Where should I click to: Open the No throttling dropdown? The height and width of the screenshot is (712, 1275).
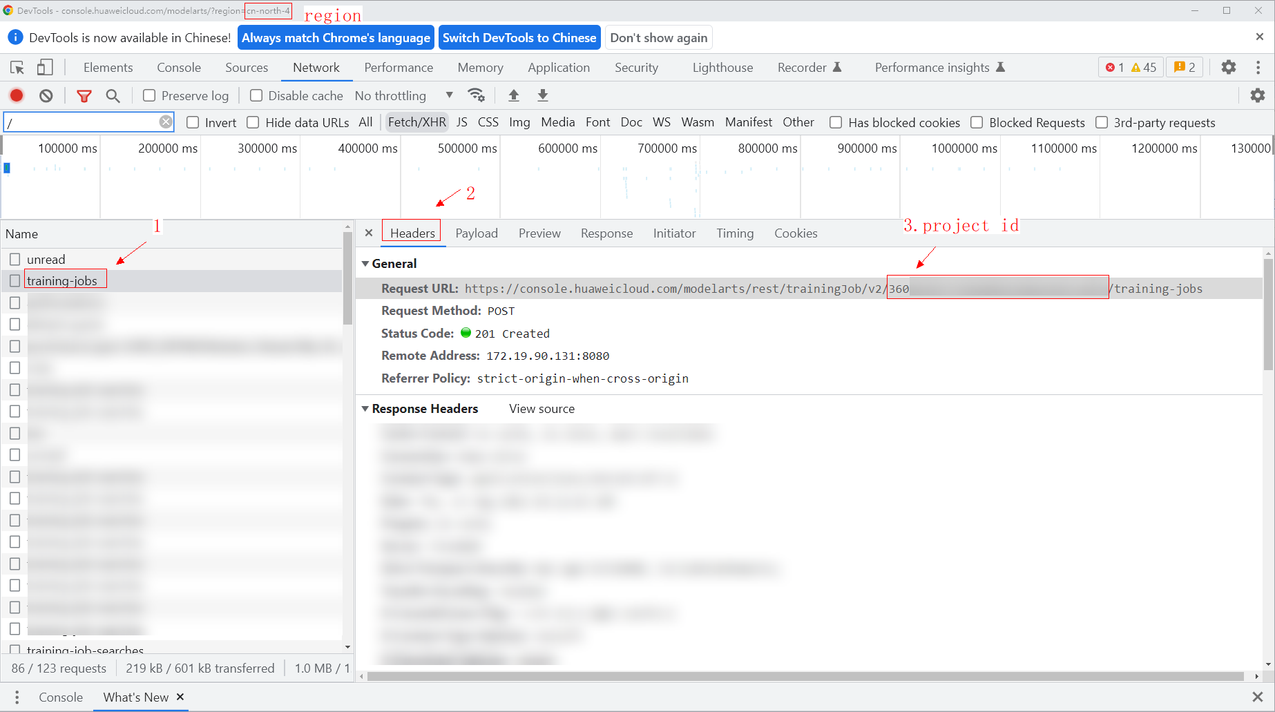pos(404,95)
